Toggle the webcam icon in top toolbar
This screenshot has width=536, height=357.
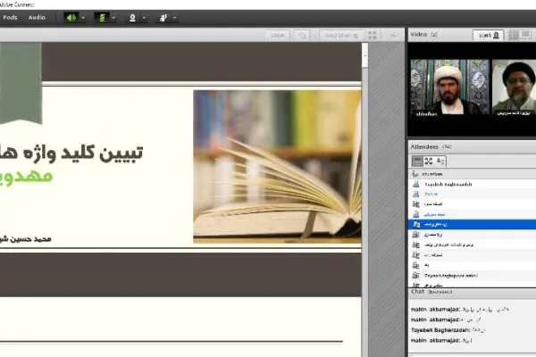[132, 18]
